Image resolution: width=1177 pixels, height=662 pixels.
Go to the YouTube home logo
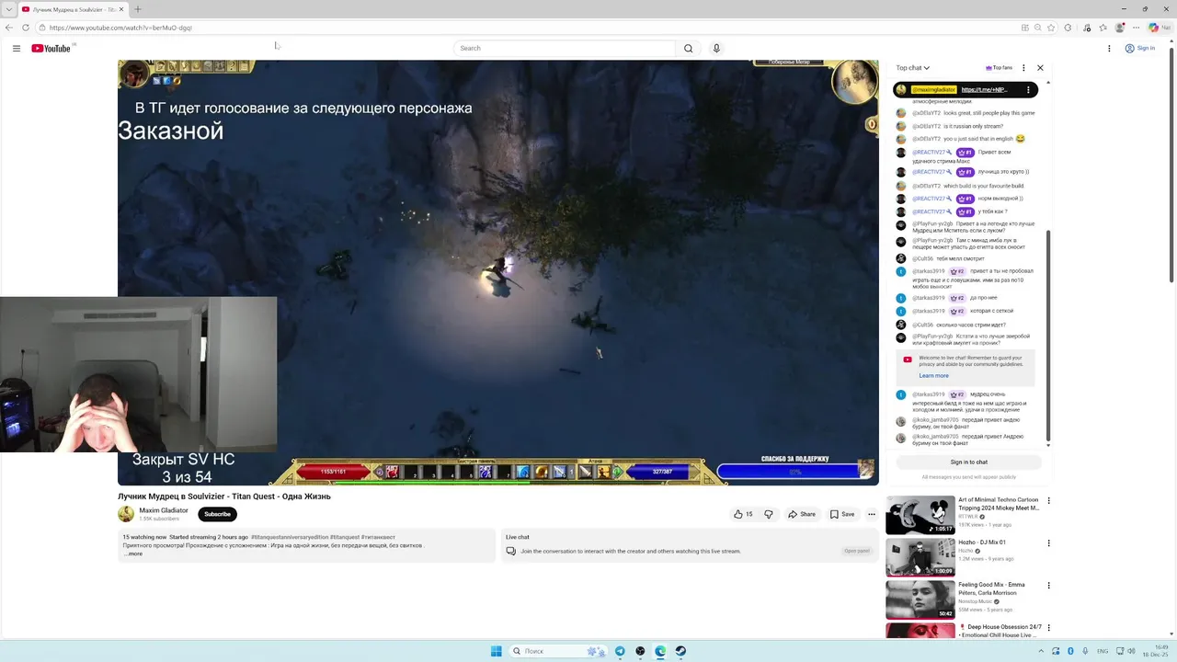coord(51,48)
